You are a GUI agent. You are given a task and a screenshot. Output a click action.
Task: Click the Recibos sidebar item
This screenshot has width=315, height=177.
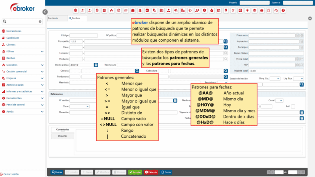click(11, 58)
